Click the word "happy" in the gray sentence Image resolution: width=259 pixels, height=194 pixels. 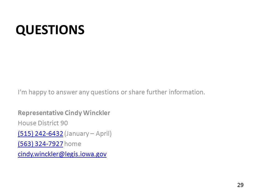(38, 92)
